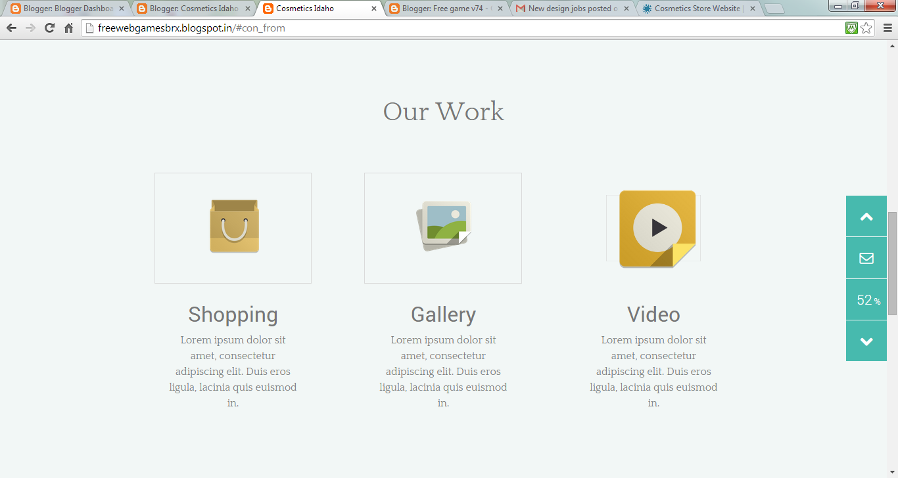This screenshot has height=478, width=898.
Task: Bookmark this page with the star icon
Action: point(866,28)
